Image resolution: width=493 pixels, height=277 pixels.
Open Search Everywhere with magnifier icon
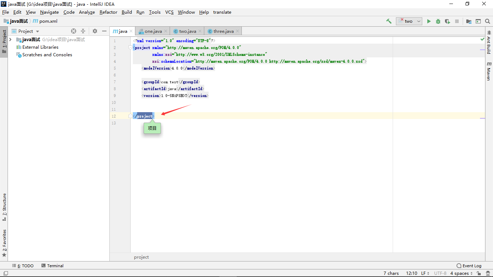coord(488,21)
